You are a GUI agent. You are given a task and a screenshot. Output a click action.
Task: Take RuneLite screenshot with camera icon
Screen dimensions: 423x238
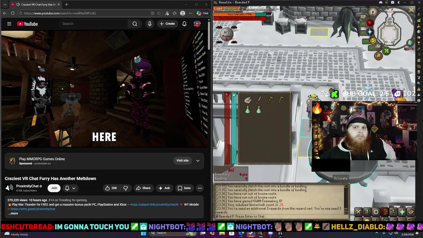[x=393, y=3]
